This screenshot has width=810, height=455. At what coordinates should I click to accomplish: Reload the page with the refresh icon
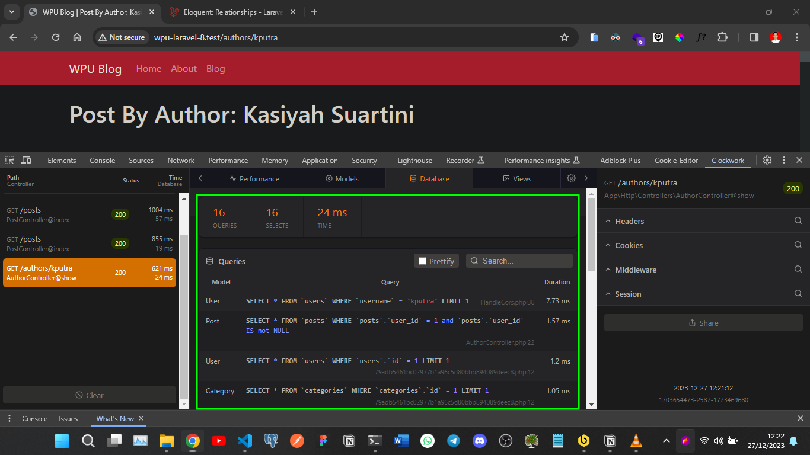point(55,37)
